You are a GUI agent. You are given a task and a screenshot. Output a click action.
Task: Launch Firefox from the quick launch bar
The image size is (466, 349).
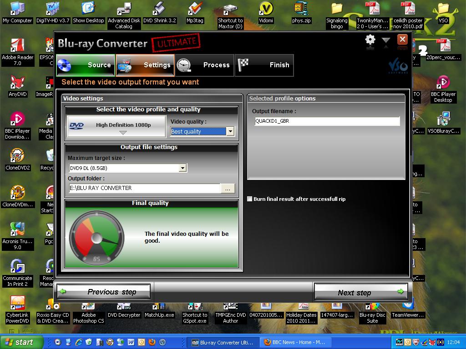(152, 342)
